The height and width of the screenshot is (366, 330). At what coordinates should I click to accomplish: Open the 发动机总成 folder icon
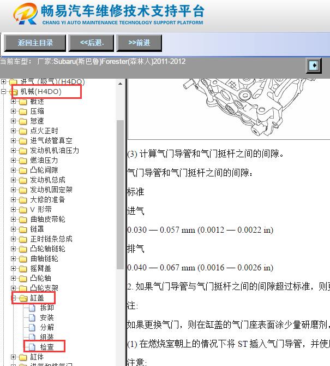pos(23,180)
